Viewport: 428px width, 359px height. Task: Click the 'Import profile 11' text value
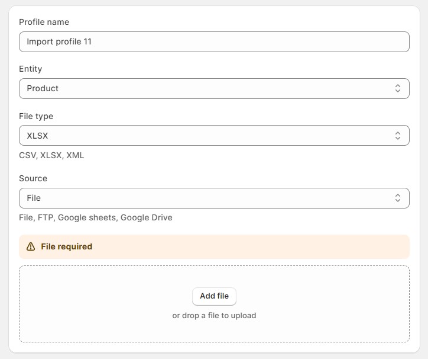pos(59,42)
